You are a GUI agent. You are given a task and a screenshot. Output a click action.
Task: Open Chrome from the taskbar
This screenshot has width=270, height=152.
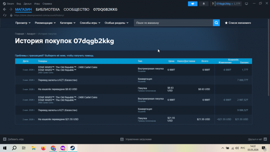point(53,148)
